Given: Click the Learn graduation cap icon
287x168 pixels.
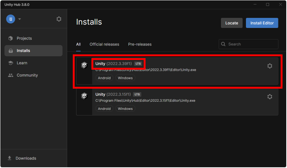Looking at the screenshot, I should [10, 63].
